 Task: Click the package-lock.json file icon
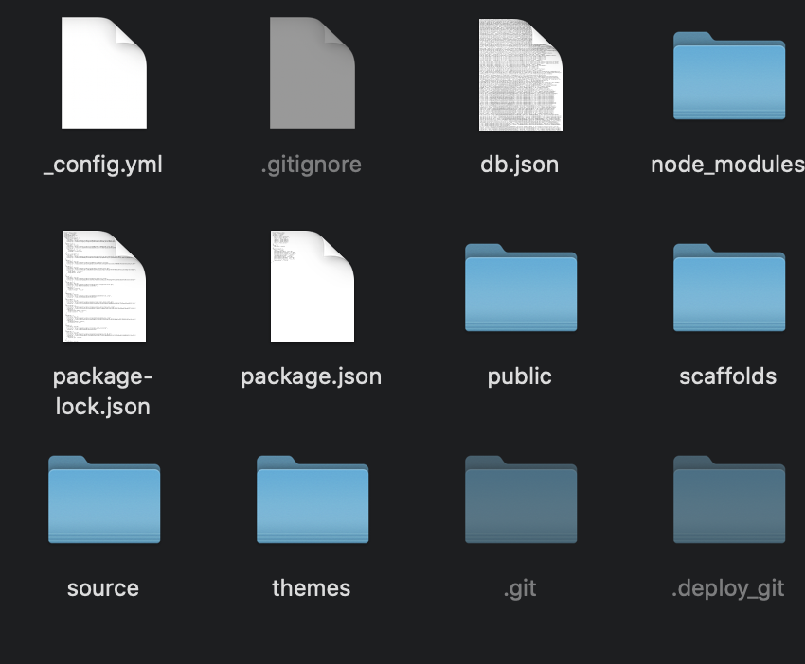pos(103,286)
